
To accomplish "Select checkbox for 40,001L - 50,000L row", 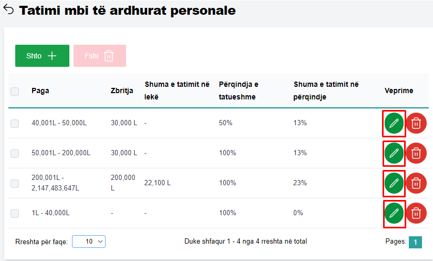I will click(15, 123).
